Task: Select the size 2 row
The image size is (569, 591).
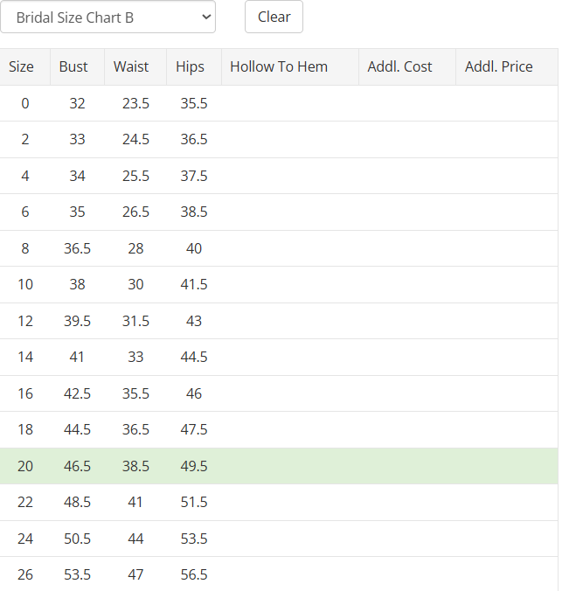Action: tap(279, 140)
